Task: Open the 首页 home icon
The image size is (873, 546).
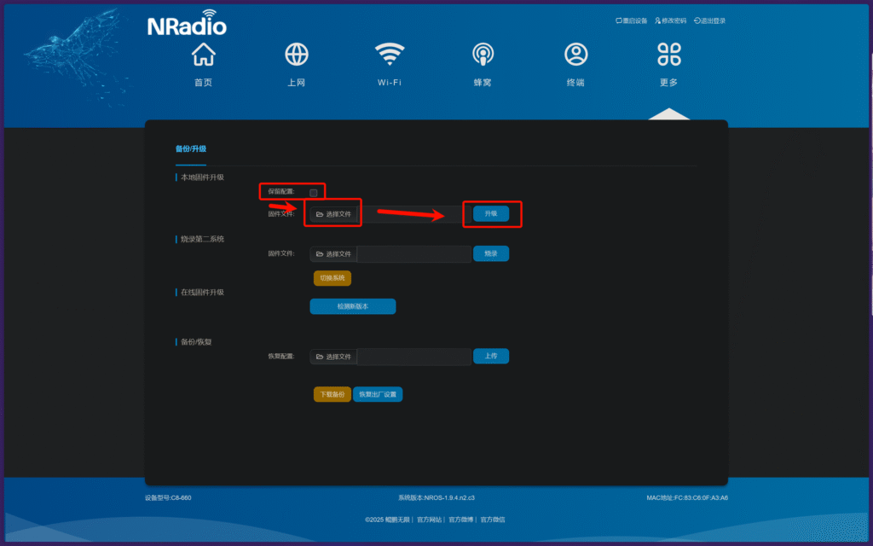Action: [x=203, y=55]
